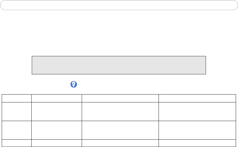Click fourth cell in second table row
This screenshot has width=238, height=147.
(x=197, y=111)
